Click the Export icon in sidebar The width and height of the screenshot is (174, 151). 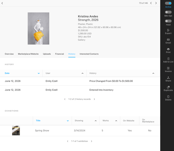tap(168, 30)
